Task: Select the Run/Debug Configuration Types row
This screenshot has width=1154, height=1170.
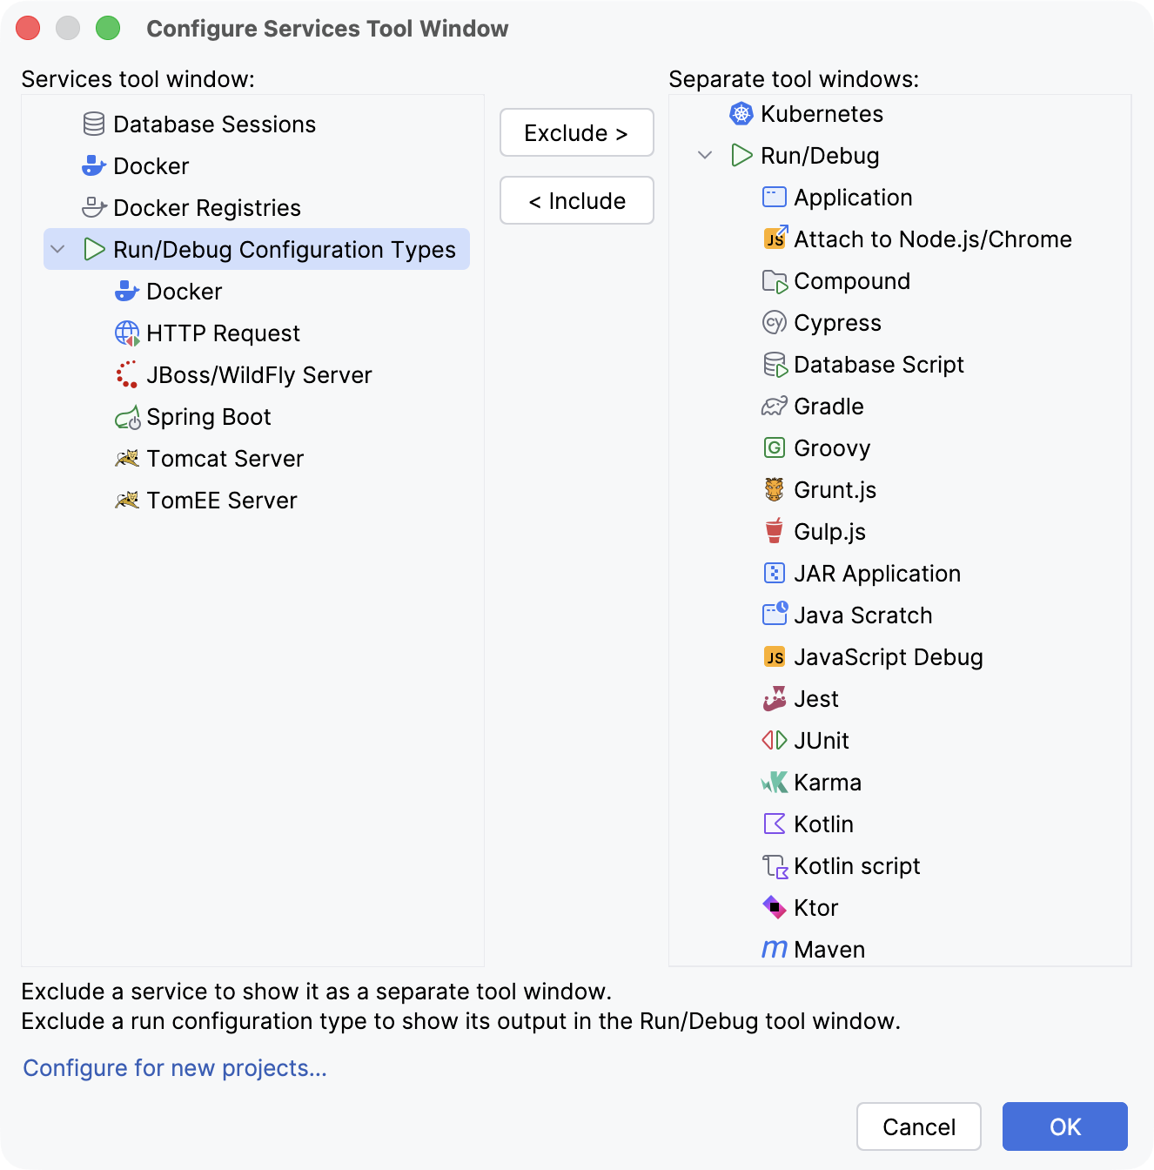Action: [x=257, y=250]
